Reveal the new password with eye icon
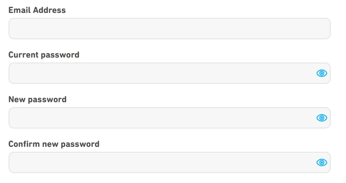Image resolution: width=346 pixels, height=183 pixels. [321, 118]
